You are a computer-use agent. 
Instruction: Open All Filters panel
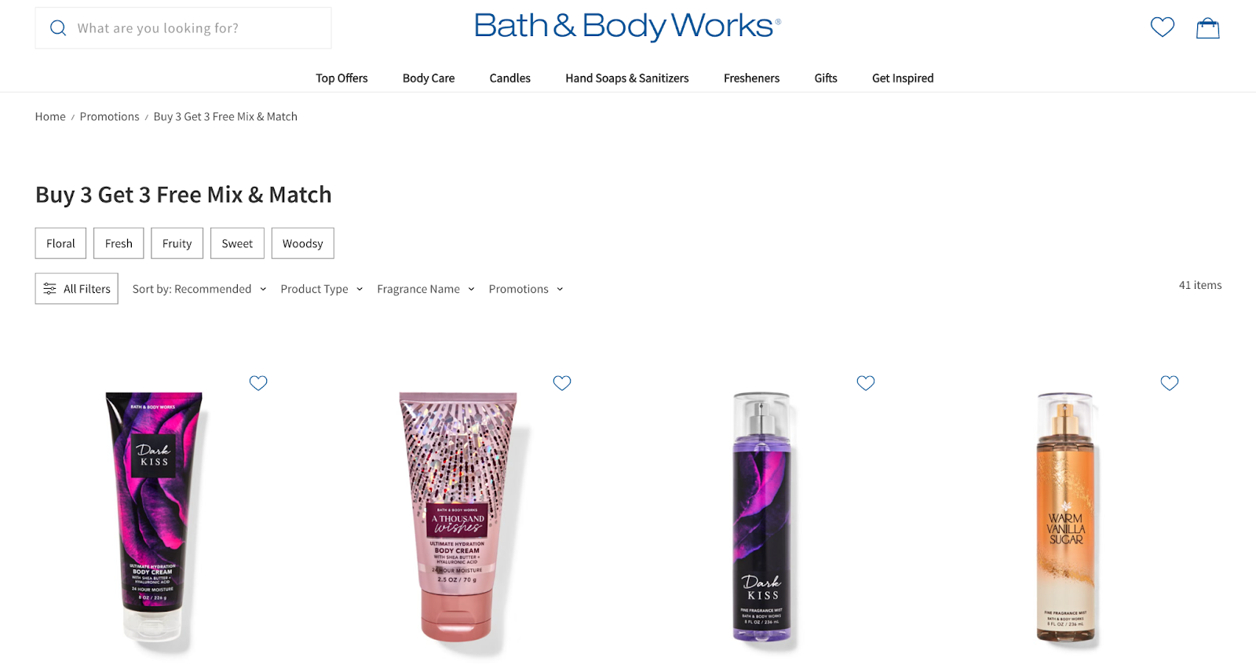pos(77,289)
